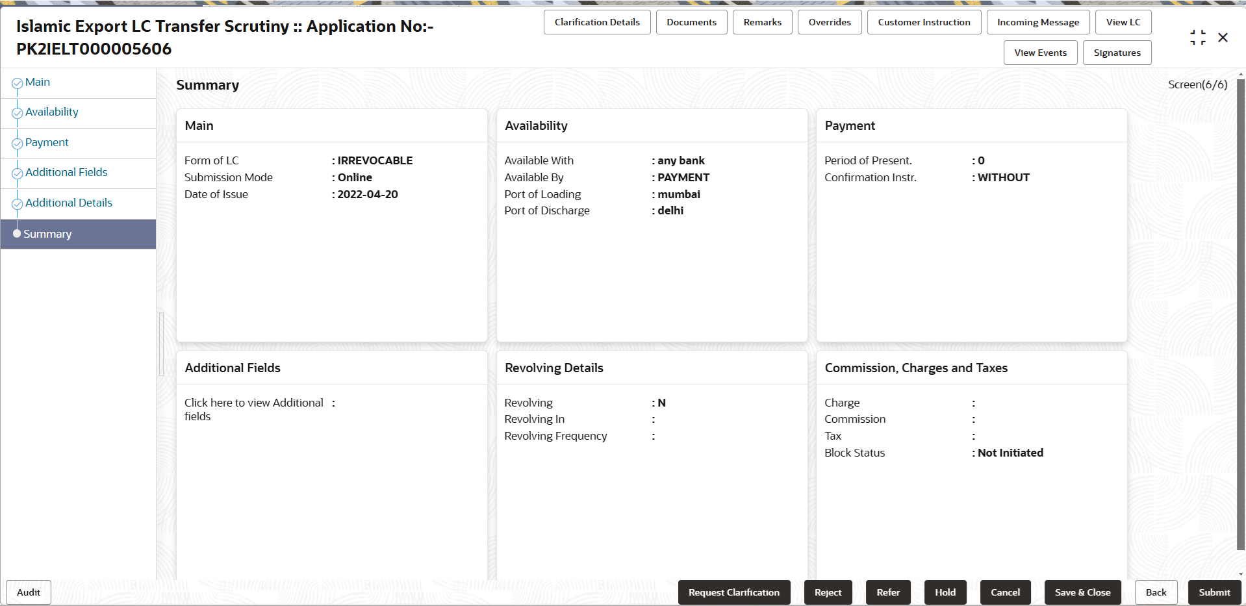
Task: Open Commission, Charges and Taxes tile
Action: coord(972,465)
